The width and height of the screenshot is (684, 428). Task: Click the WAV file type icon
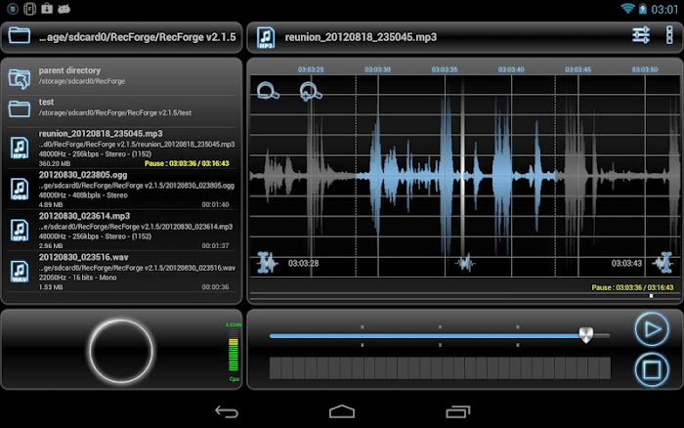[x=20, y=272]
